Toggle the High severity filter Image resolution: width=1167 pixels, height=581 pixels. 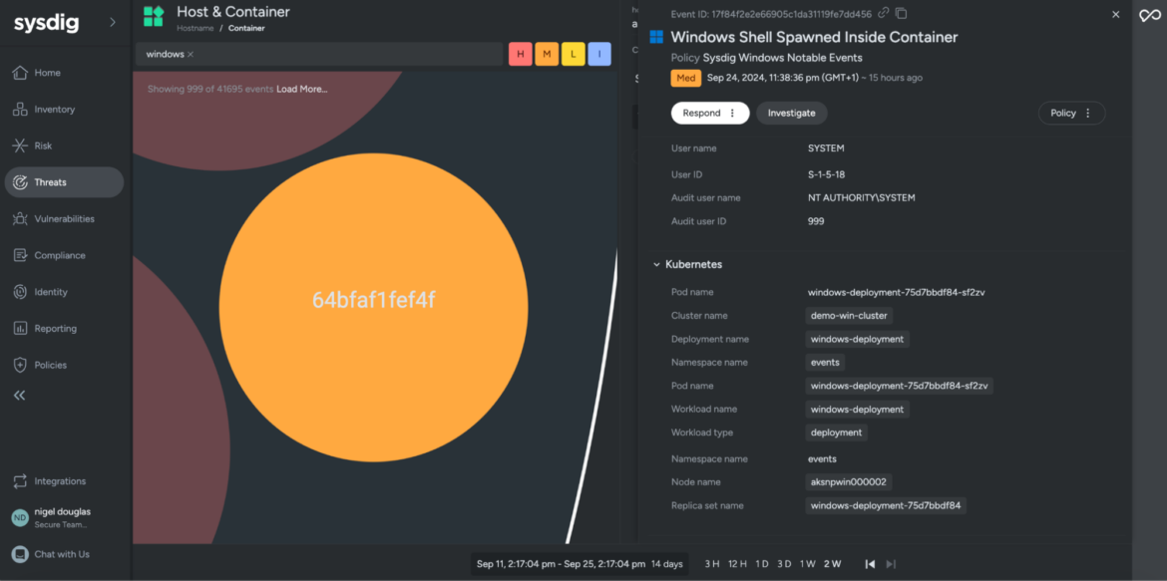521,54
